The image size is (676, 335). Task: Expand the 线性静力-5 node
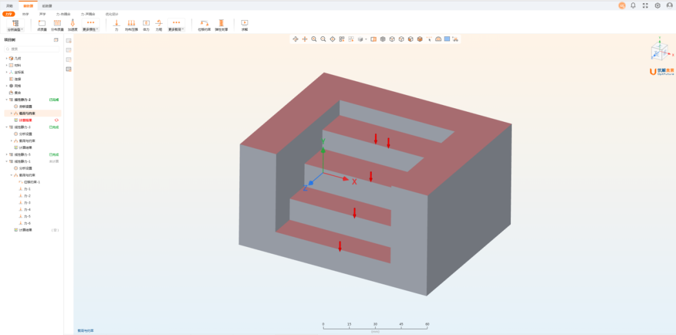(x=6, y=154)
